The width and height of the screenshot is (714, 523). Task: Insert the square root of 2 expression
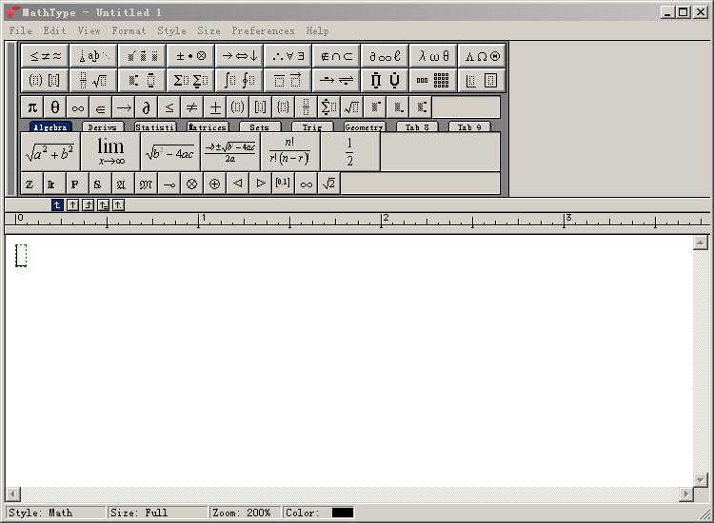point(328,184)
